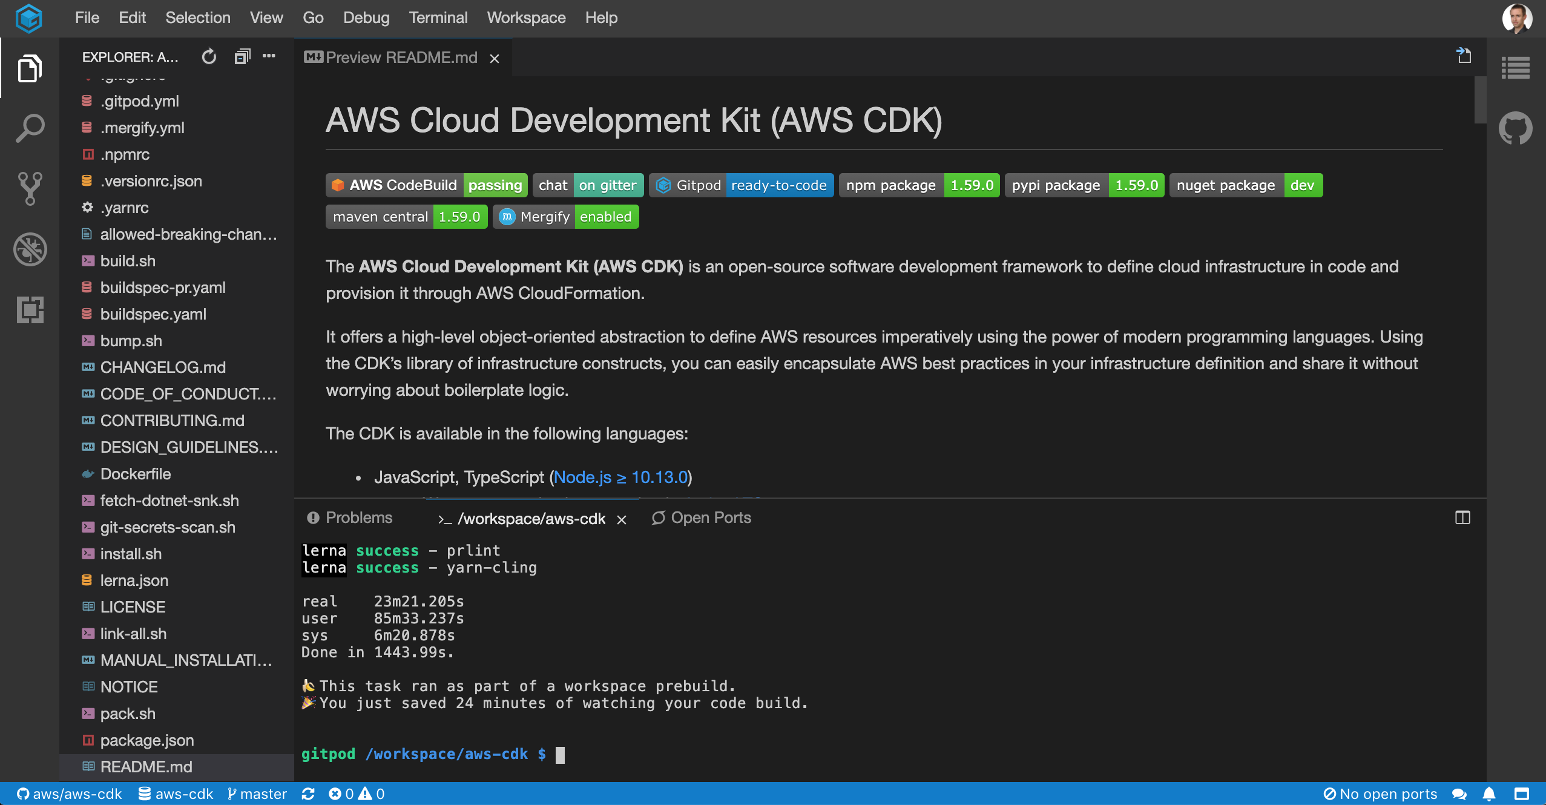Open the Search sidebar icon
Image resolution: width=1546 pixels, height=805 pixels.
[30, 128]
